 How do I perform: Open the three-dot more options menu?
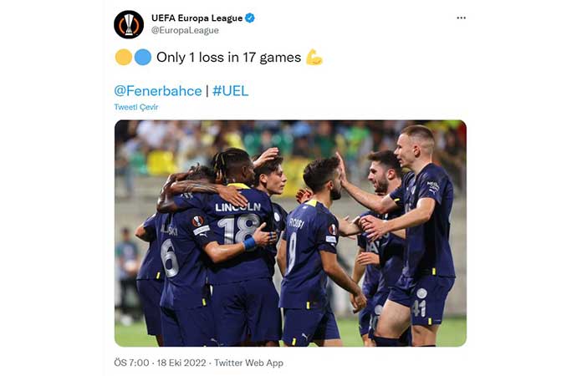(461, 18)
